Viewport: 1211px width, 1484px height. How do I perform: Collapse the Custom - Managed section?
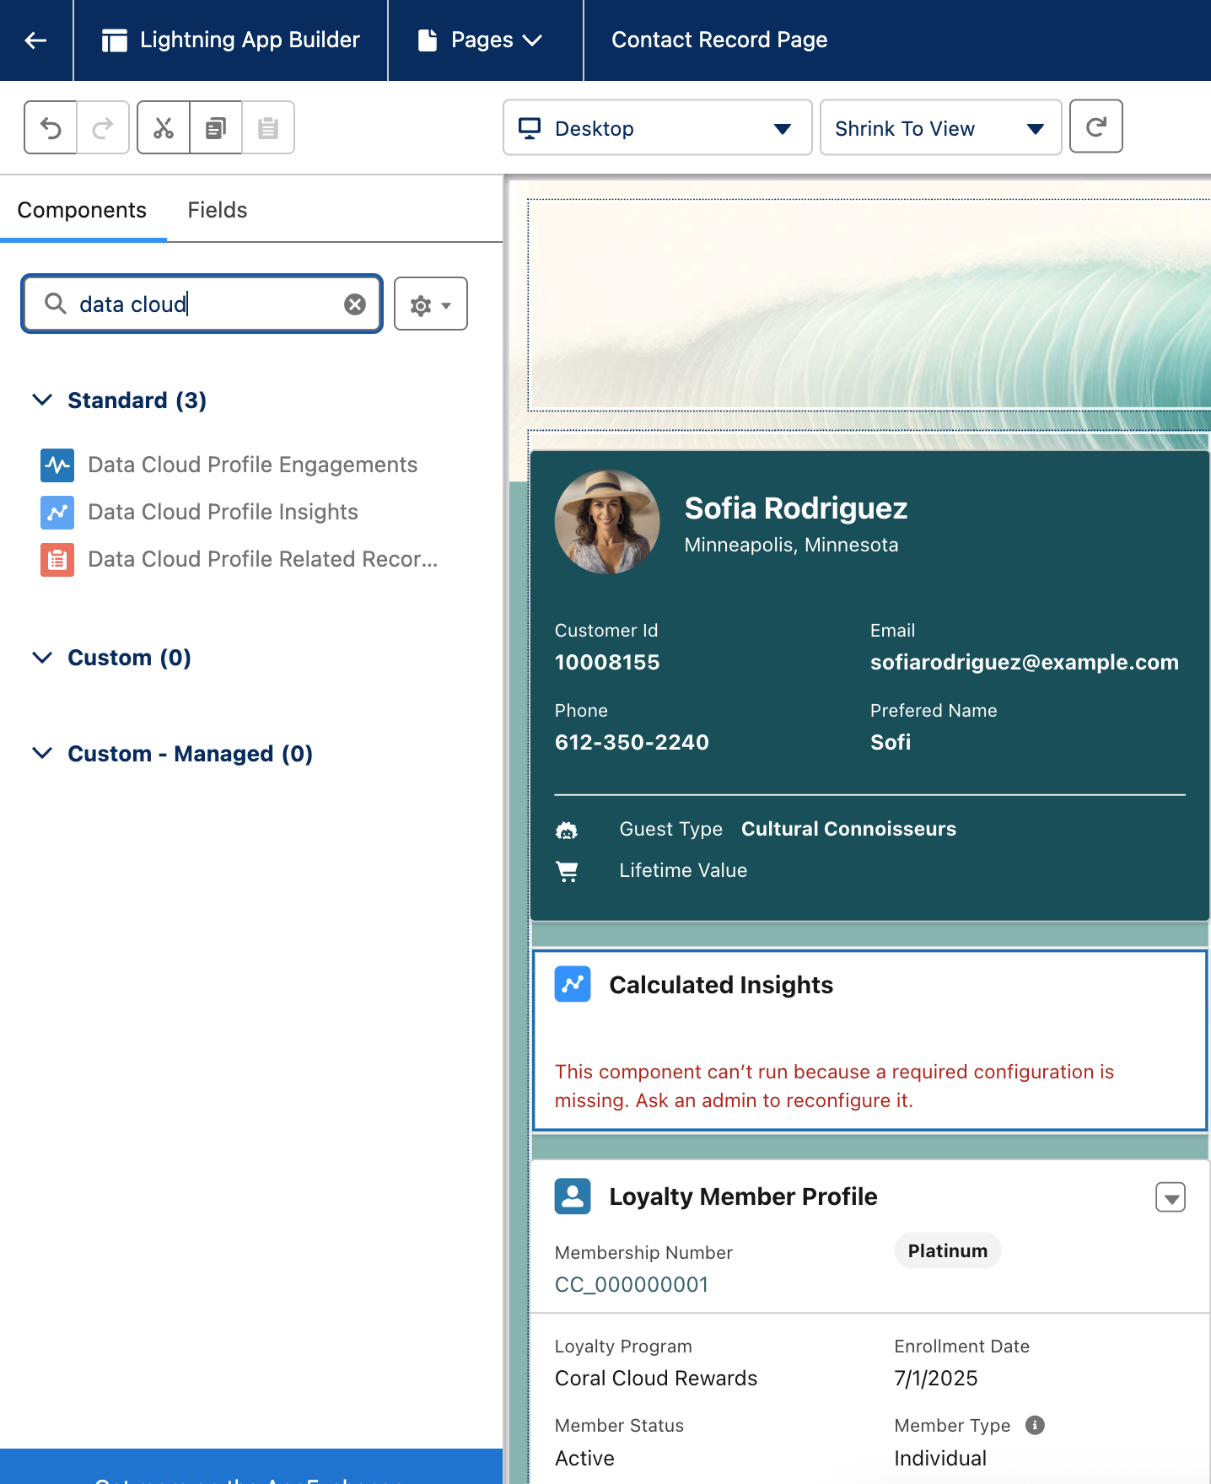point(42,753)
